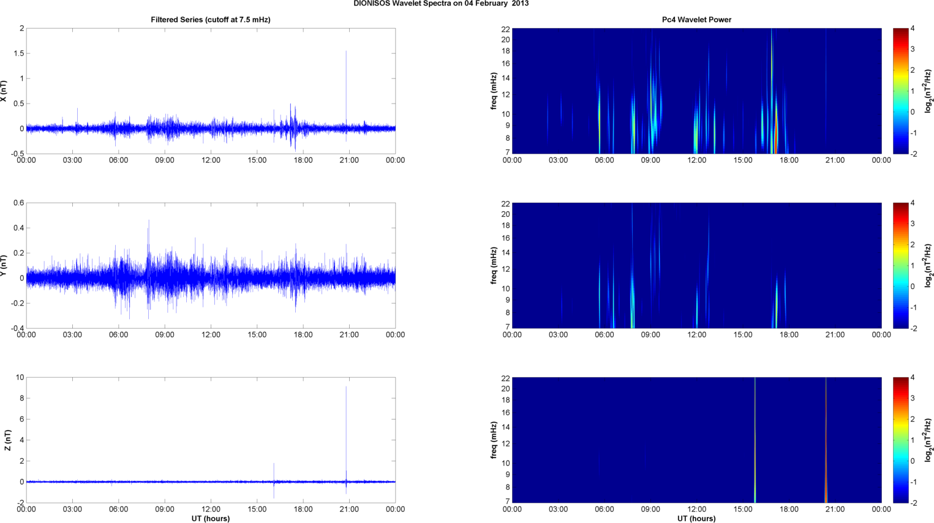Select the Pc4 Wavelet Power title
Screen dimensions: 934x523
point(696,20)
